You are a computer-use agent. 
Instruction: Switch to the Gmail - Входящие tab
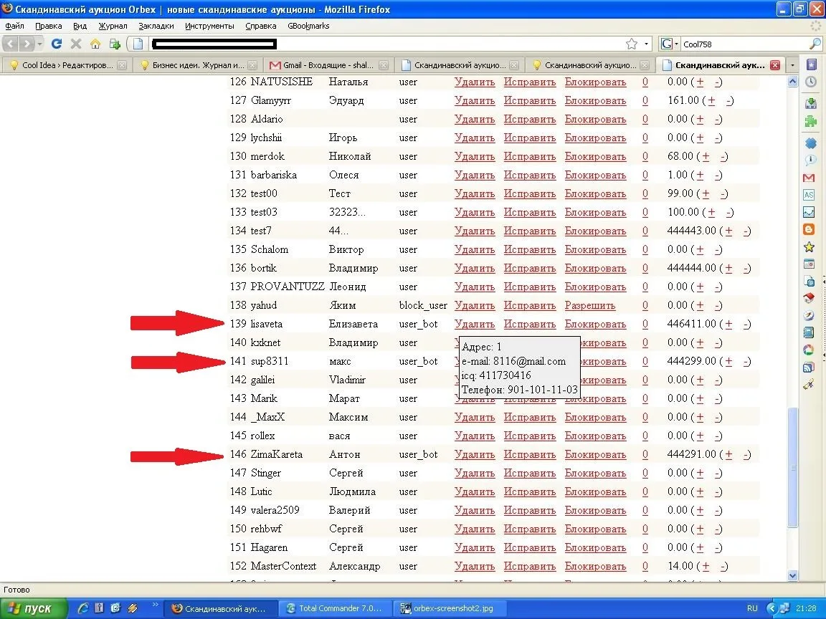click(x=327, y=65)
